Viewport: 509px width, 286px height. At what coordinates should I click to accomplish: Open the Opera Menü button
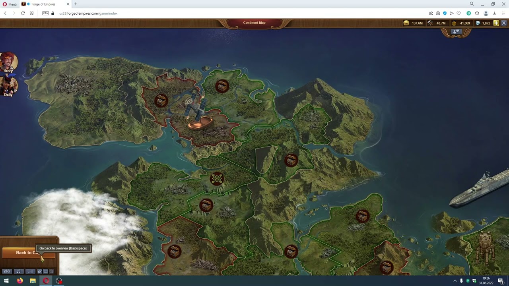click(x=10, y=4)
